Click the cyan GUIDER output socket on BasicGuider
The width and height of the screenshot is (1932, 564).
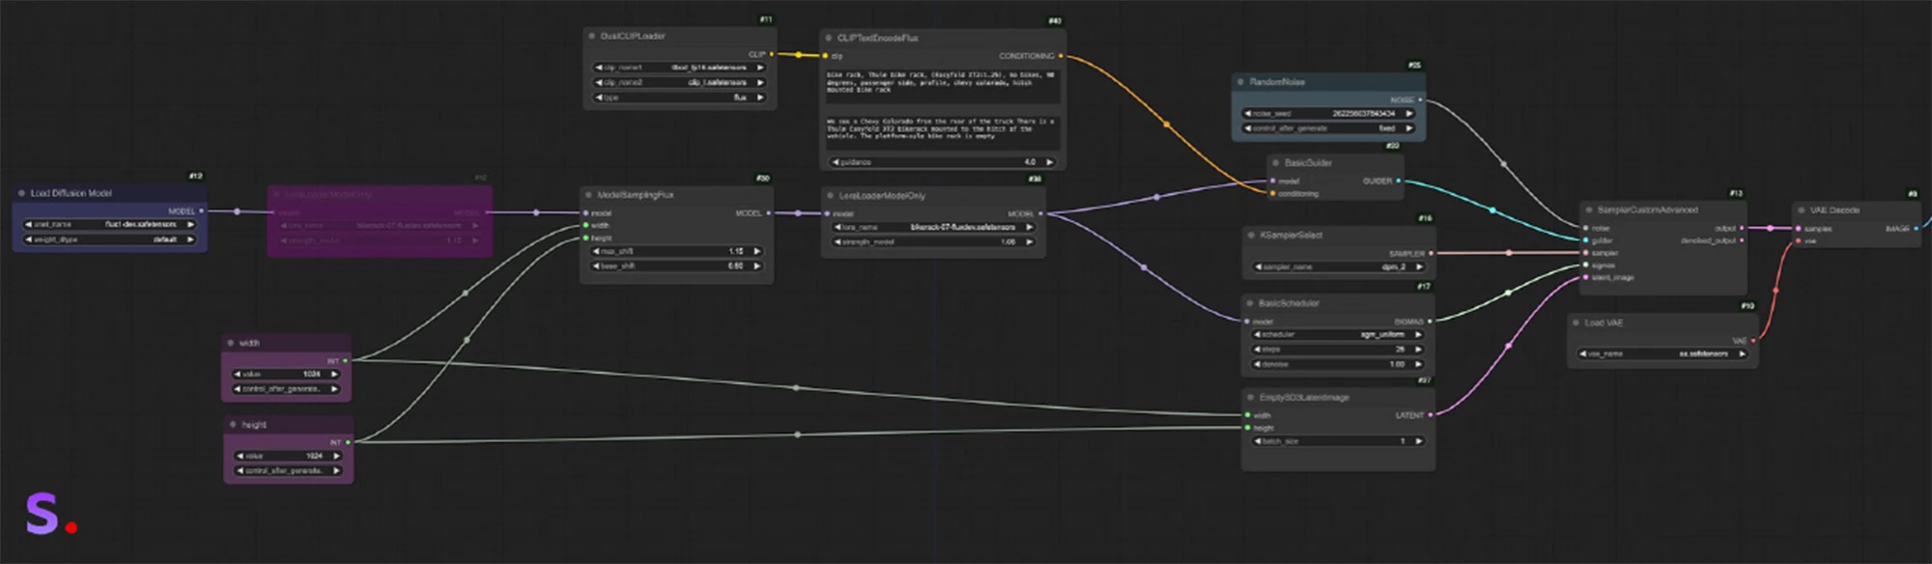click(x=1398, y=181)
